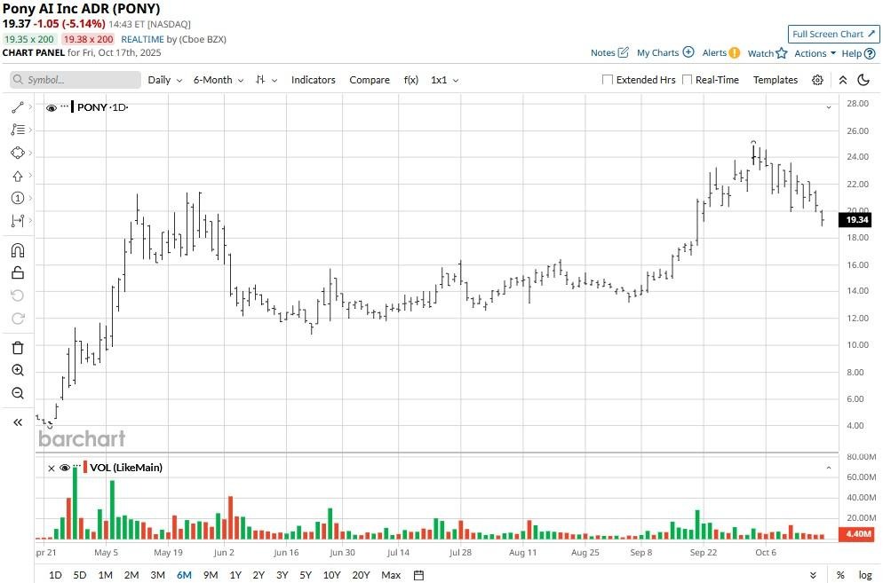Screen dimensions: 883x583
Task: Select the 3M time range
Action: [158, 574]
